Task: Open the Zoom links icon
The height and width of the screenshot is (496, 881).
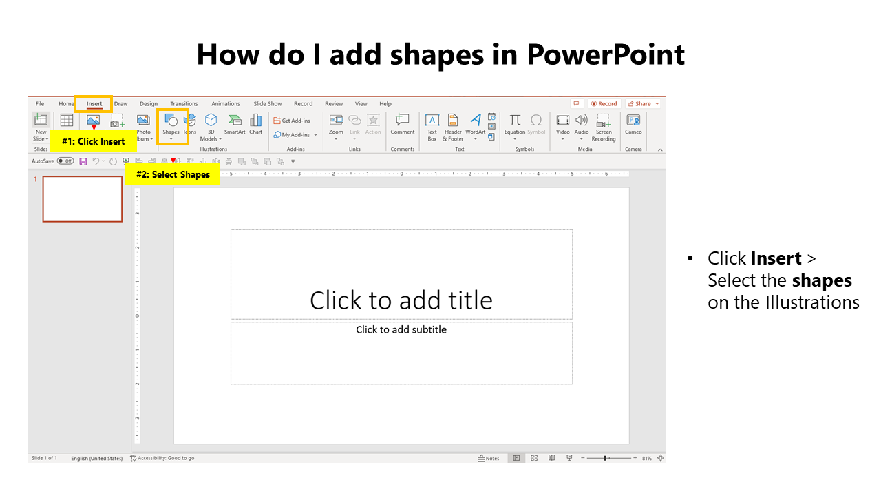Action: (336, 120)
